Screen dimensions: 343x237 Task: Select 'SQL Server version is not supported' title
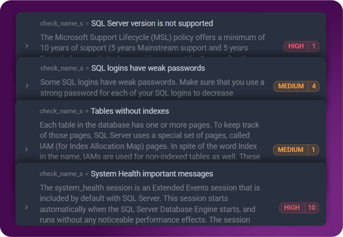[152, 24]
